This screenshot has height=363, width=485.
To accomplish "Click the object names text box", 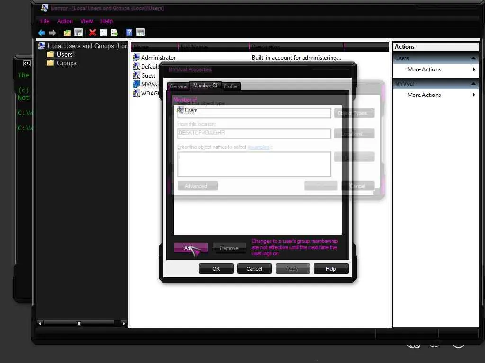I will click(x=254, y=164).
